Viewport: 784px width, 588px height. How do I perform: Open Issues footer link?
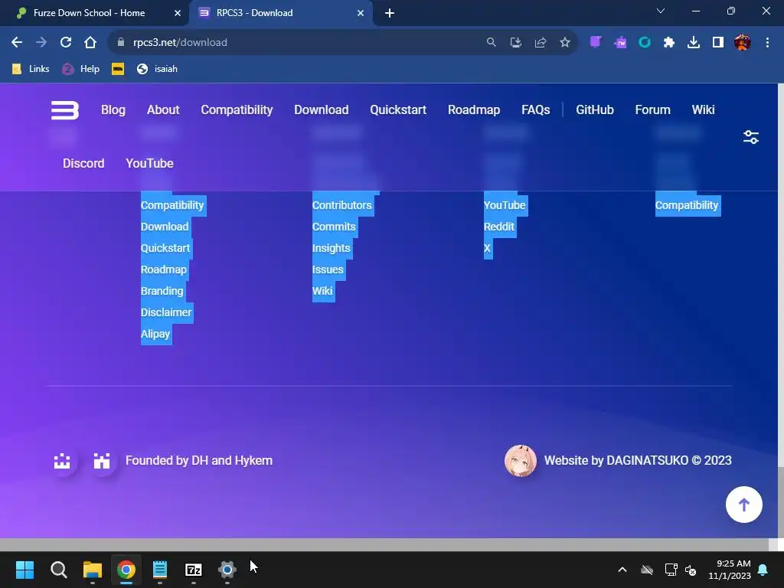tap(328, 269)
